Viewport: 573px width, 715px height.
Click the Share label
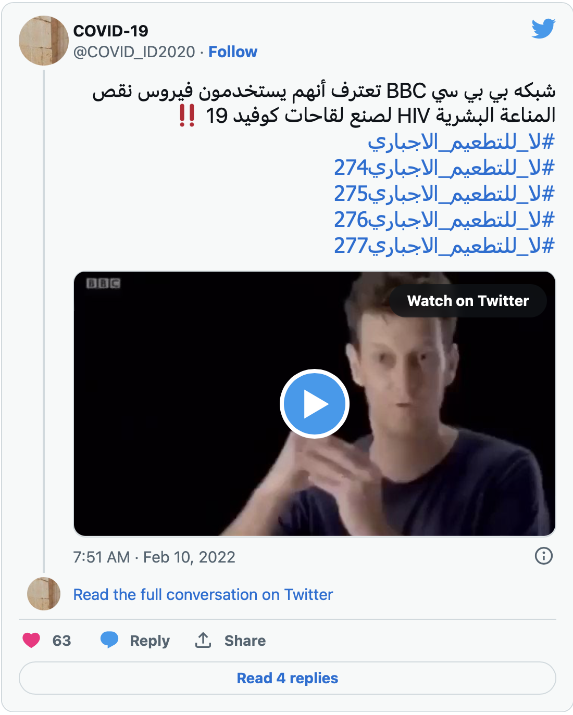click(245, 641)
